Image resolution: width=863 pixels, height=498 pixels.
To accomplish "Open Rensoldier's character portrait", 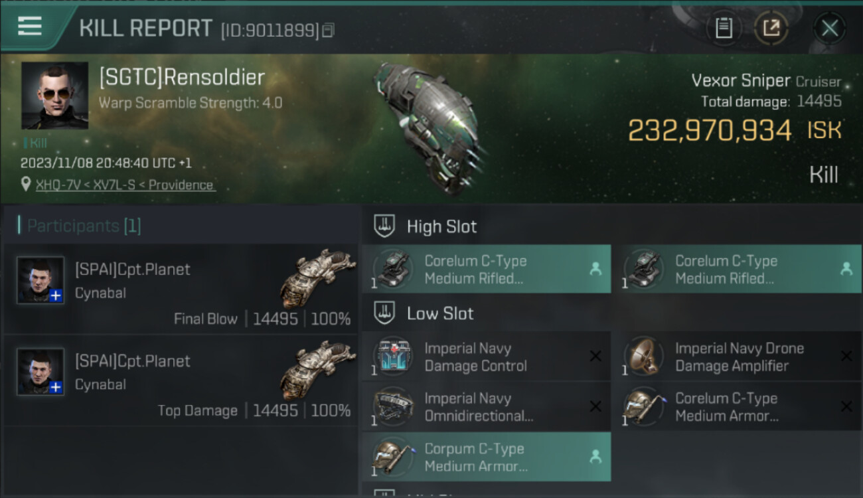I will point(54,96).
